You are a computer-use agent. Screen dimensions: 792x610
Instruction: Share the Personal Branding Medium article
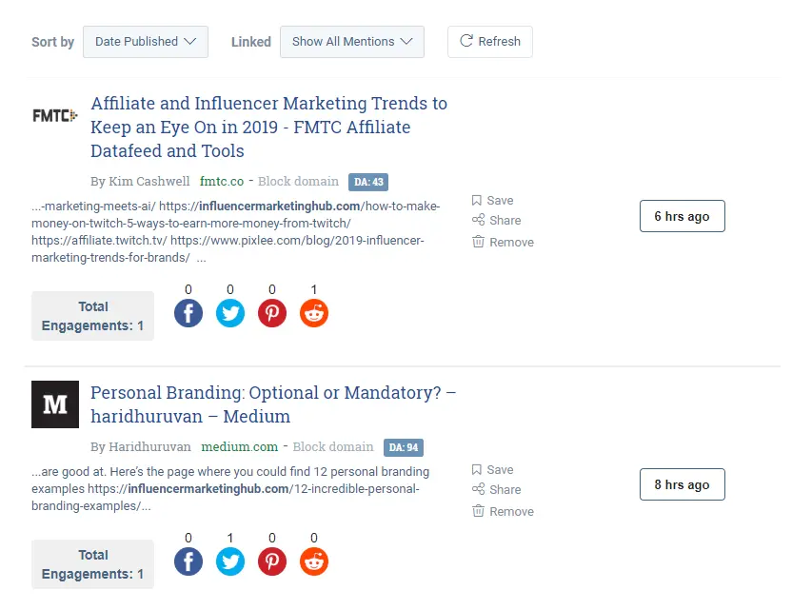tap(497, 489)
